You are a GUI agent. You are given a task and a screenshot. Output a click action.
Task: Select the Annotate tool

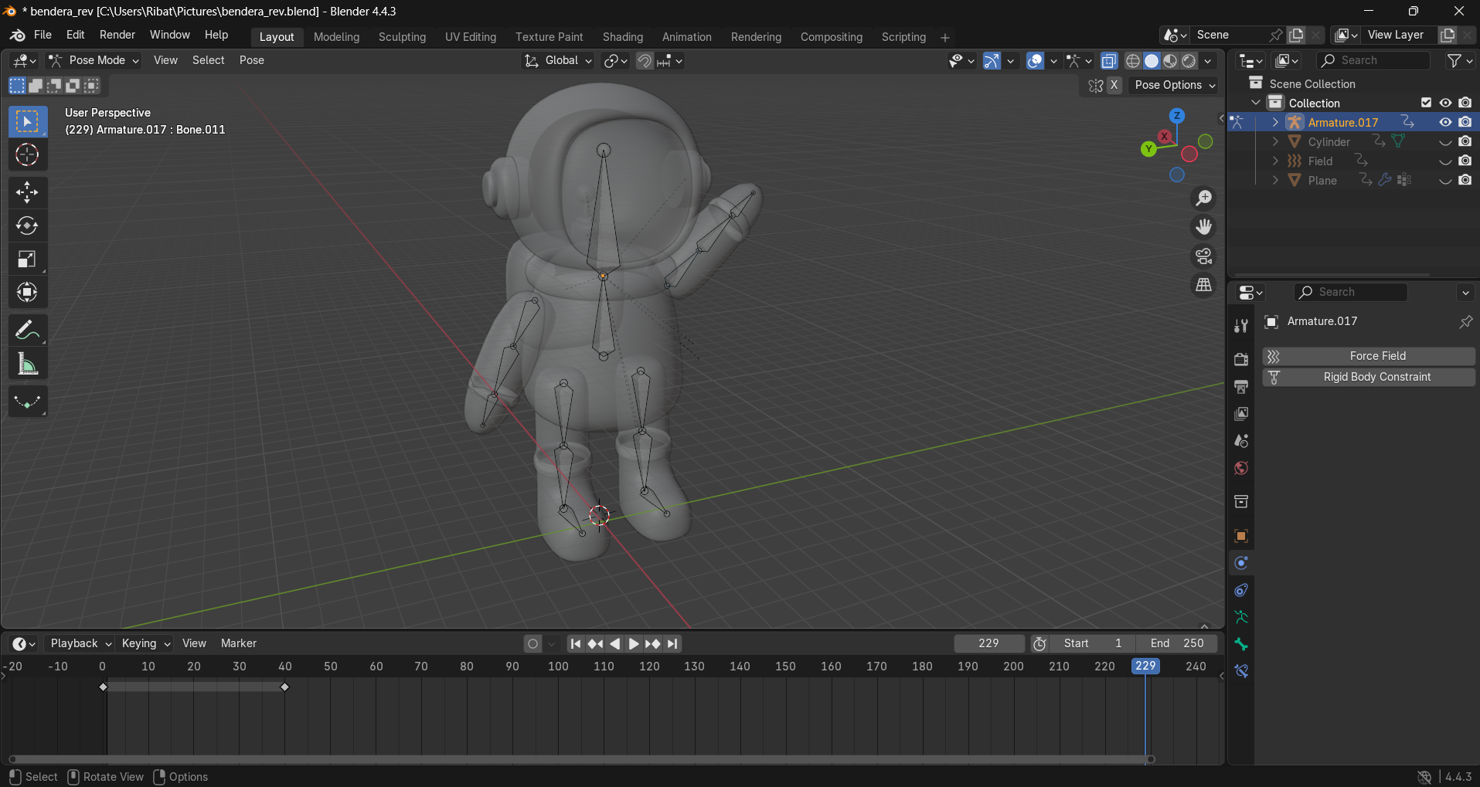click(27, 331)
